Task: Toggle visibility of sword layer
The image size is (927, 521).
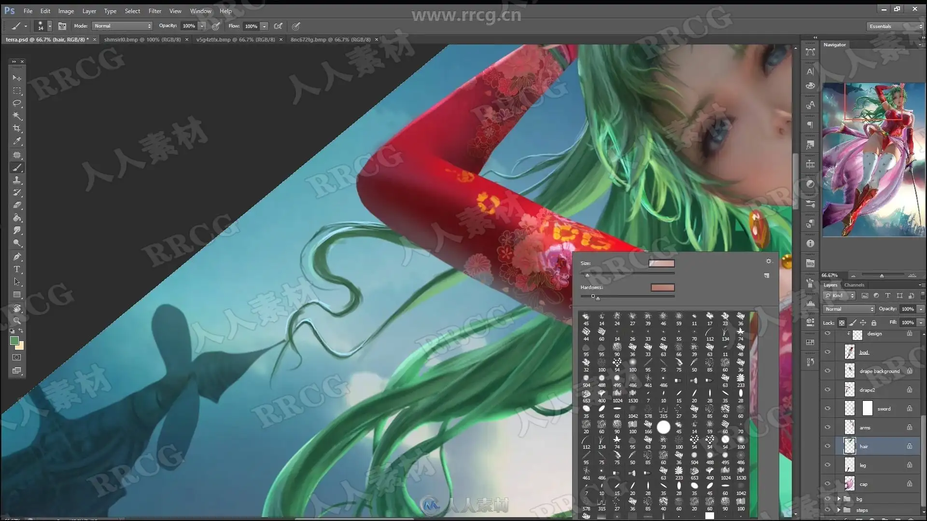Action: 828,409
